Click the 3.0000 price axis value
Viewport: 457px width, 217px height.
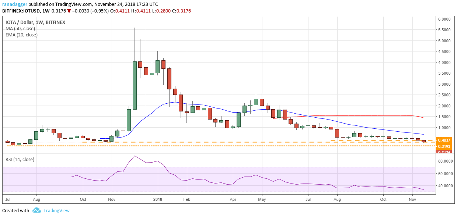pos(445,84)
